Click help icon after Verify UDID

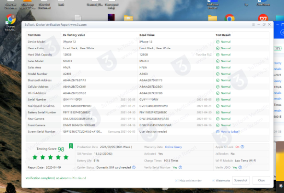[240, 167]
